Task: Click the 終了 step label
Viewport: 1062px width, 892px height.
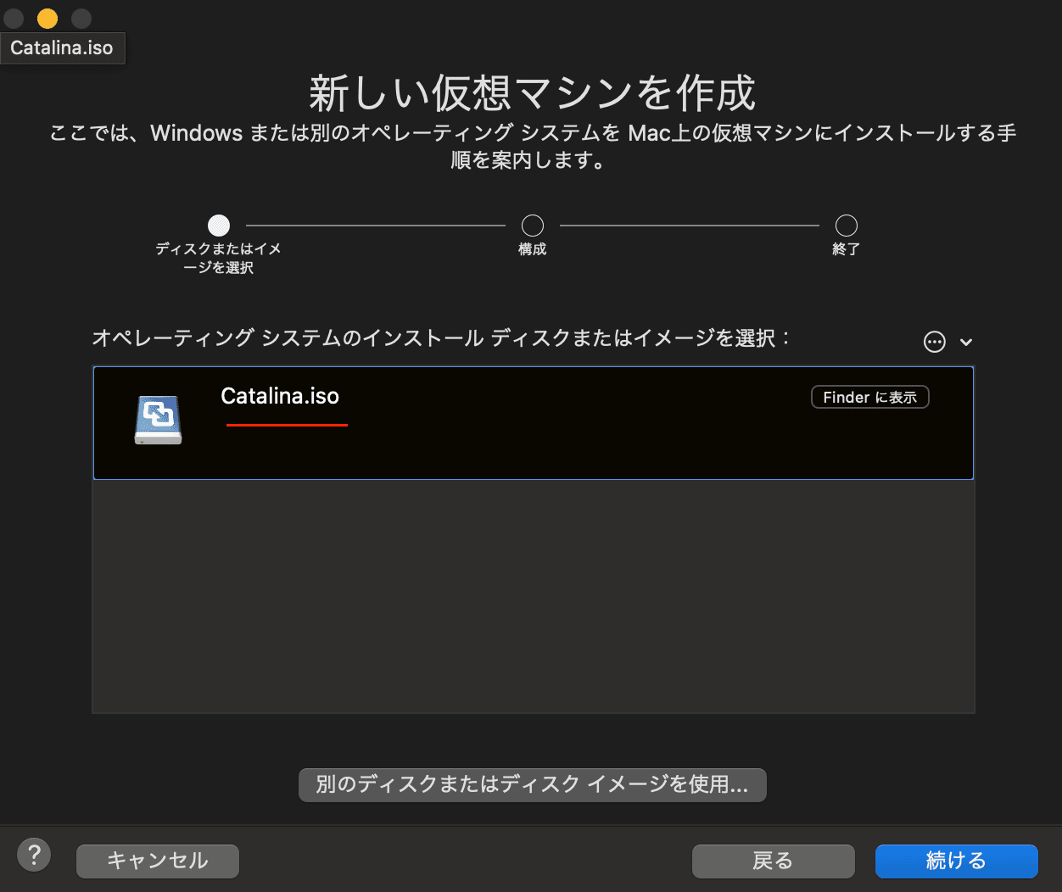Action: [846, 248]
